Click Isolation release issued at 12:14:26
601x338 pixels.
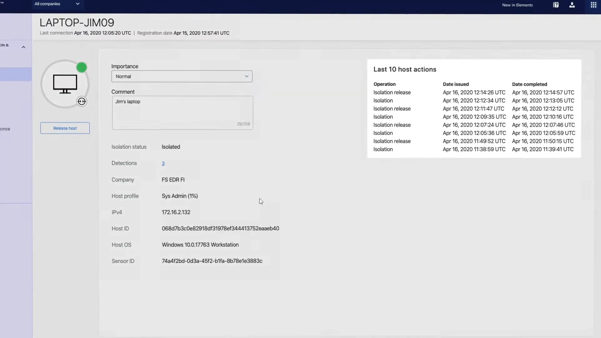474,92
